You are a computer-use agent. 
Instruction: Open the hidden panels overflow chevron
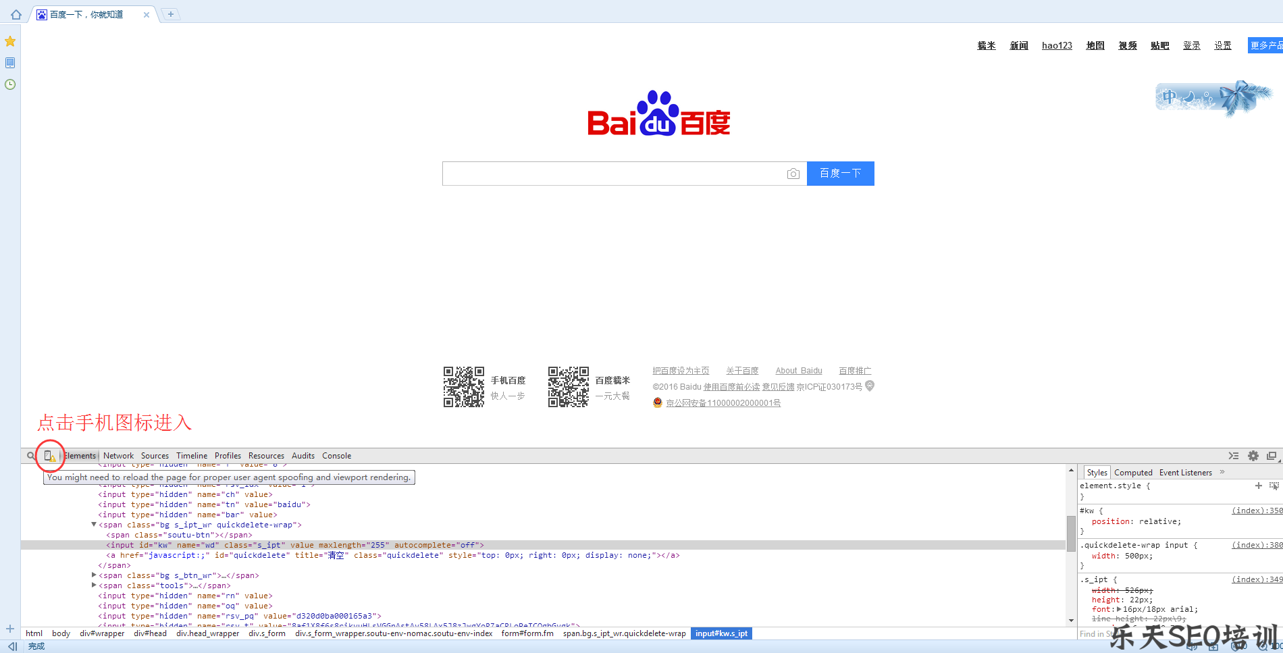(x=1222, y=472)
